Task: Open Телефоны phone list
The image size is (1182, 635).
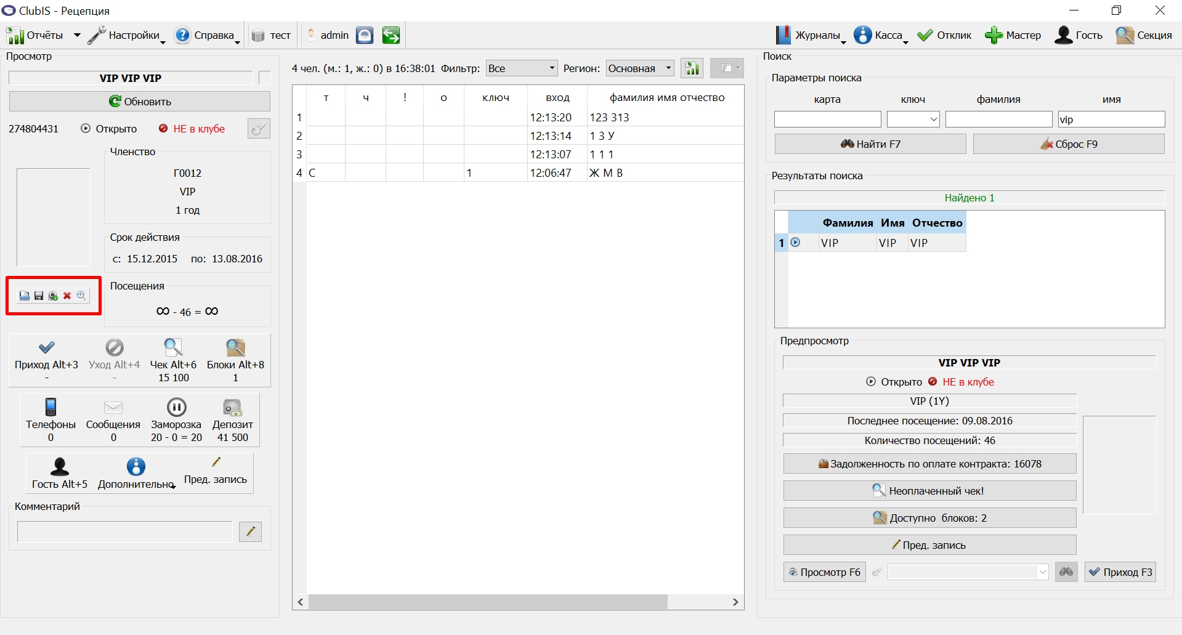Action: tap(51, 420)
